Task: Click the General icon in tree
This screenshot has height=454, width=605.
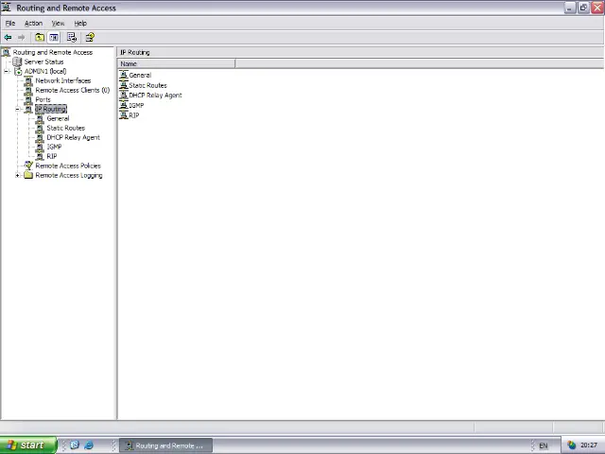Action: click(40, 118)
